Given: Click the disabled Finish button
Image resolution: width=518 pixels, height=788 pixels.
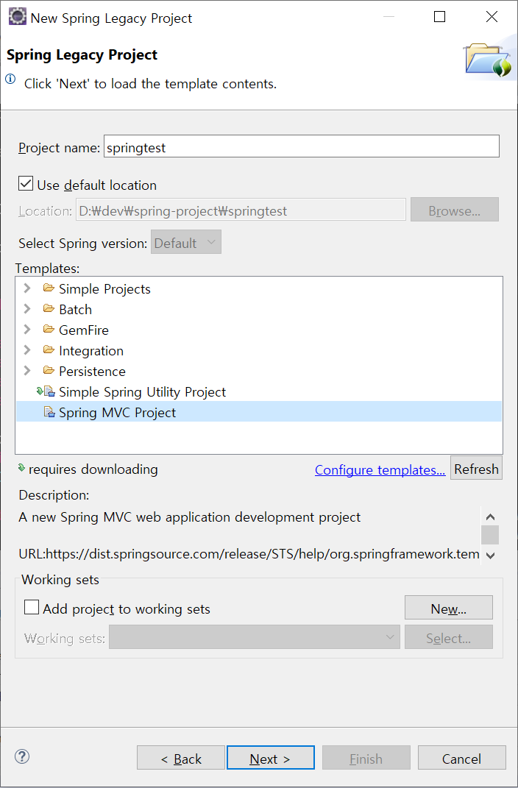Looking at the screenshot, I should point(366,758).
